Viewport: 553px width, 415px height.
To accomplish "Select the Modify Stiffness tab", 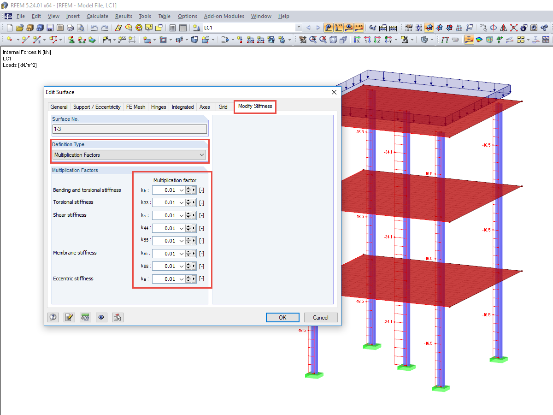I will tap(255, 107).
